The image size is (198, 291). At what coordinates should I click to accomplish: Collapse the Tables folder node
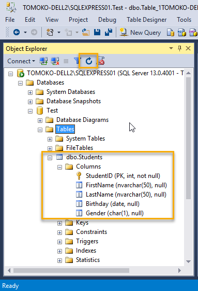tap(40, 130)
